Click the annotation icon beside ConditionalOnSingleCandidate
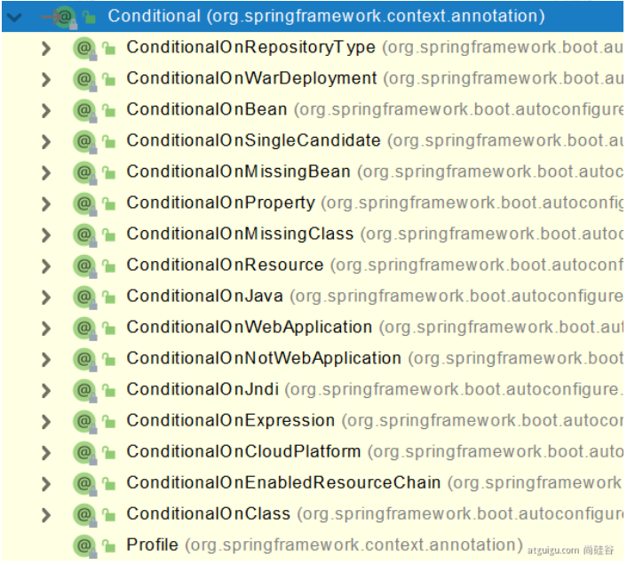The width and height of the screenshot is (627, 565). (84, 142)
